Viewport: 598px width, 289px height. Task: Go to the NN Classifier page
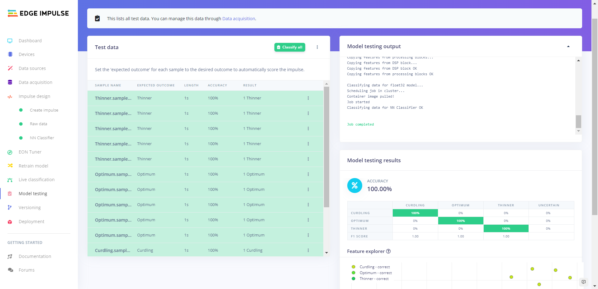(42, 138)
